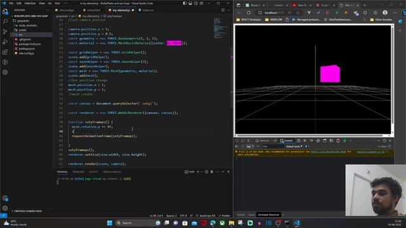Open Source Control view in activity bar

click(x=5, y=32)
